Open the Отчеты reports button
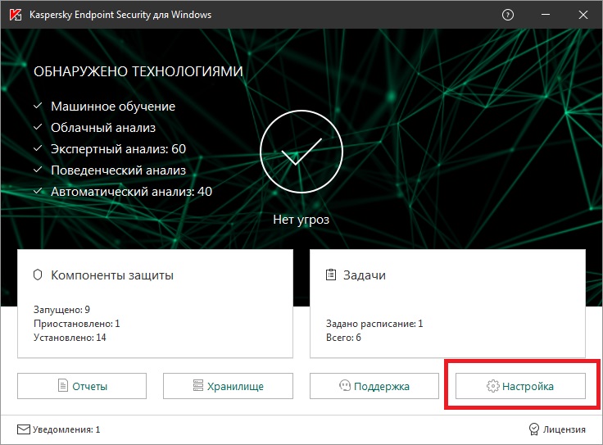This screenshot has height=445, width=603. coord(82,386)
